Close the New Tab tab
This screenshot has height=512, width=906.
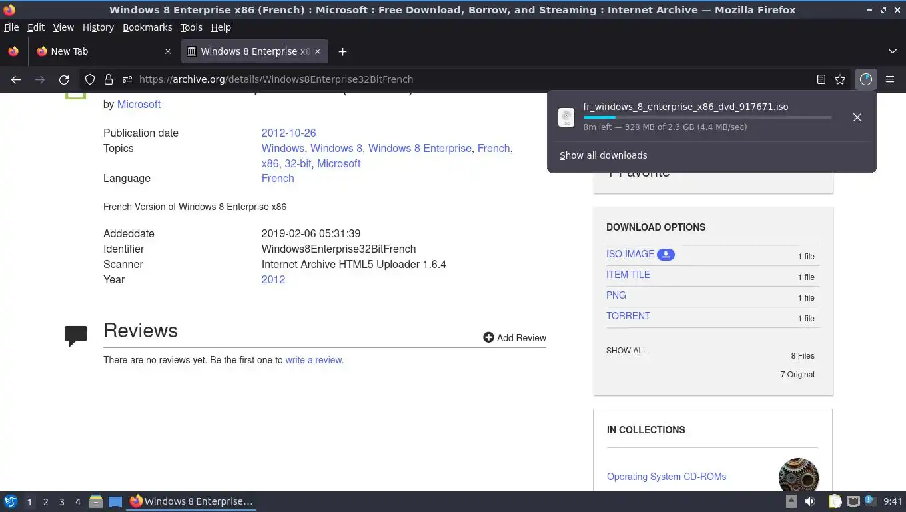[168, 51]
